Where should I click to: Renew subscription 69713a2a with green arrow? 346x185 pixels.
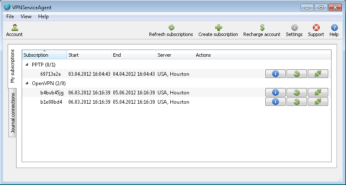click(297, 74)
